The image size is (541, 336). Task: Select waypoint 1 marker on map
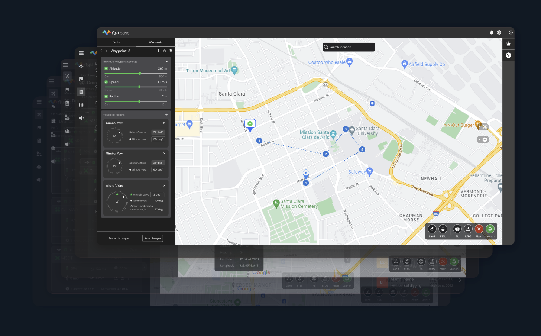(259, 141)
